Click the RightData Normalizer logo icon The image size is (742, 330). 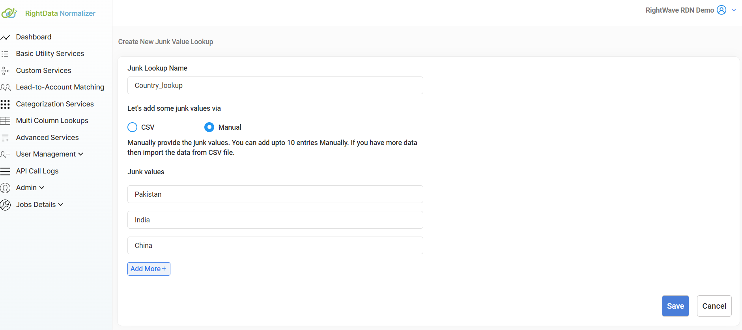(x=9, y=13)
